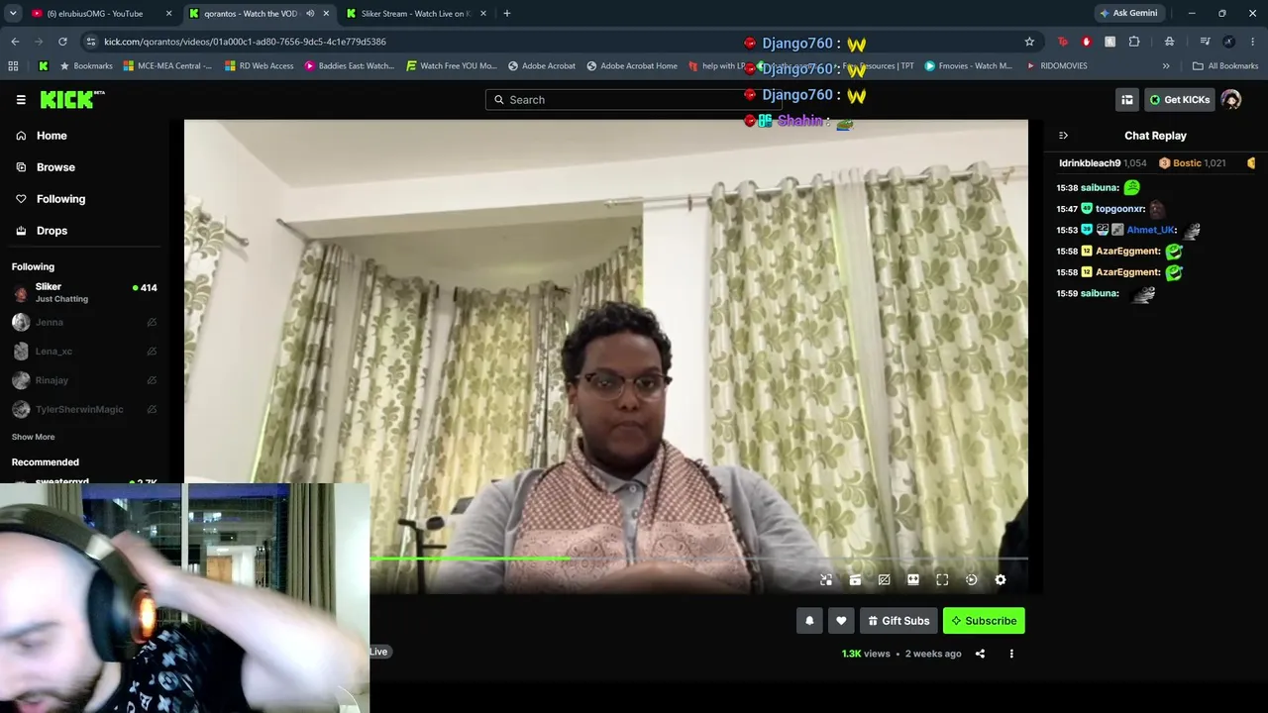
Task: Toggle theater mode on the player
Action: (913, 580)
